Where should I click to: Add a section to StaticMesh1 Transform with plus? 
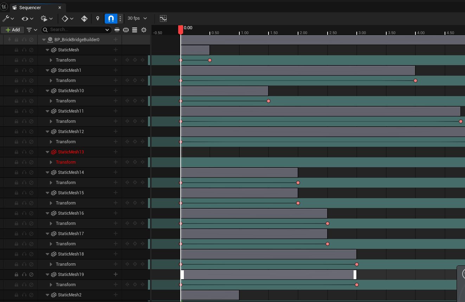coord(116,81)
